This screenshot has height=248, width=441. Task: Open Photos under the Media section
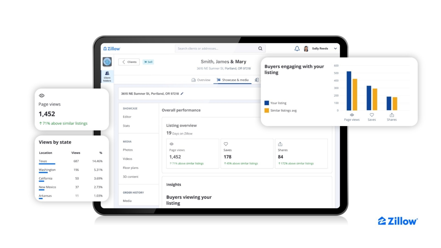pos(128,150)
